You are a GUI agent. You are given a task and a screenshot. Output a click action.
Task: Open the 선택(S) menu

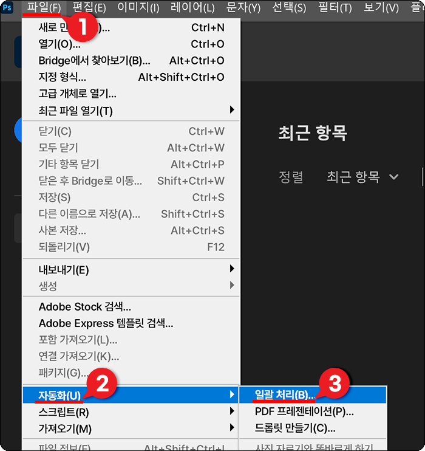289,7
